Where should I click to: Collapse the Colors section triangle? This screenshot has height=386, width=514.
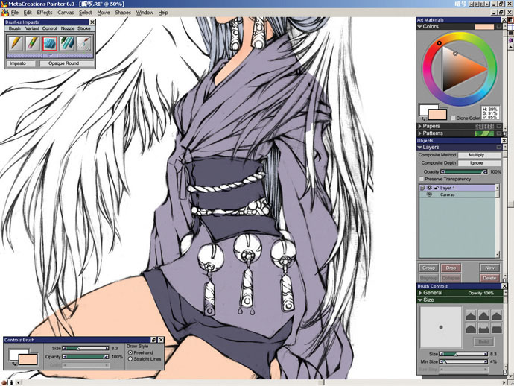tap(419, 27)
